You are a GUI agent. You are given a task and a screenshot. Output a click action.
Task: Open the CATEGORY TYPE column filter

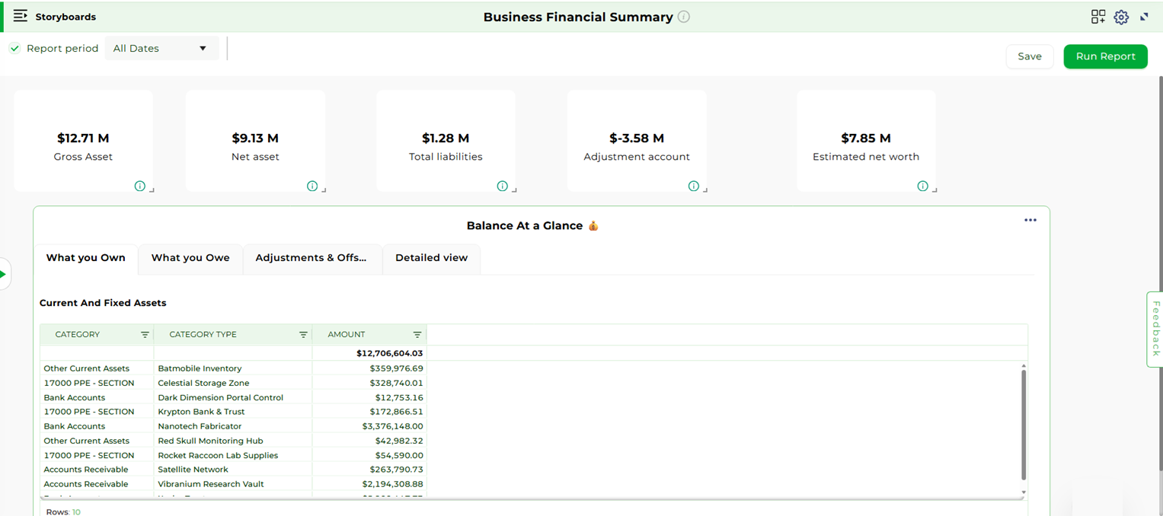point(303,335)
